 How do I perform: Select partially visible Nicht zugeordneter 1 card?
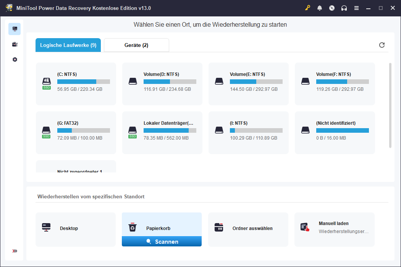click(76, 167)
